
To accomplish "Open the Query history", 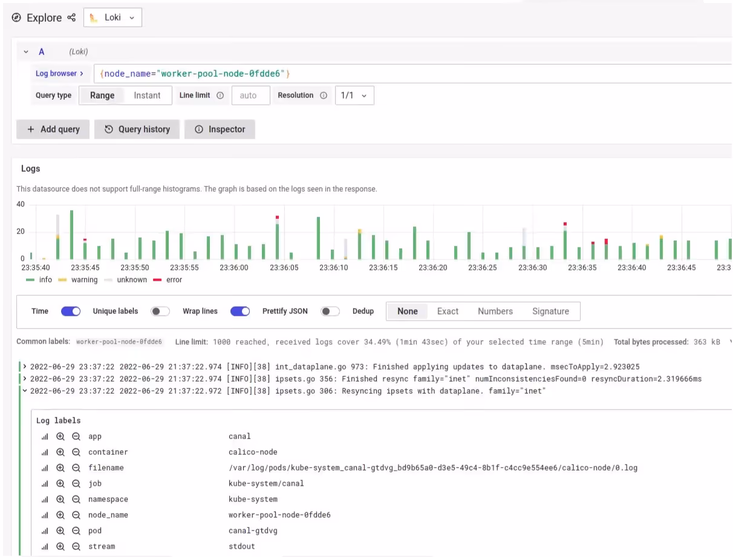I will tap(137, 129).
